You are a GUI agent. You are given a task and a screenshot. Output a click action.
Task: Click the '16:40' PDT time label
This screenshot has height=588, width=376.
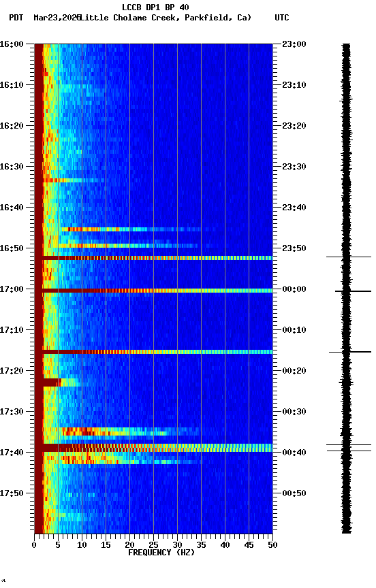coord(12,208)
